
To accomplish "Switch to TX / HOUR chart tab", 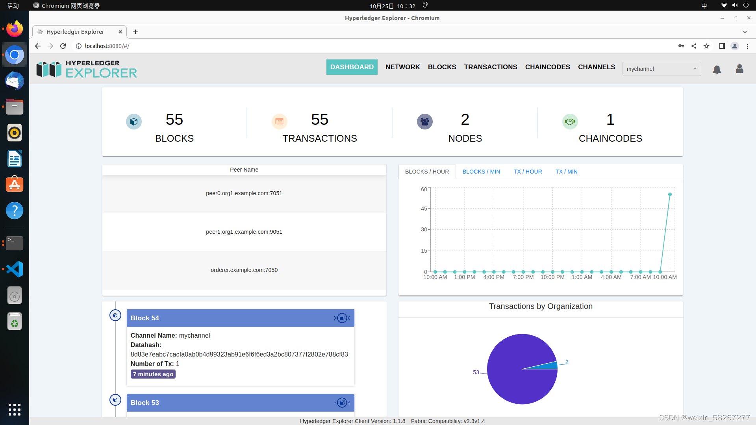I will click(528, 172).
